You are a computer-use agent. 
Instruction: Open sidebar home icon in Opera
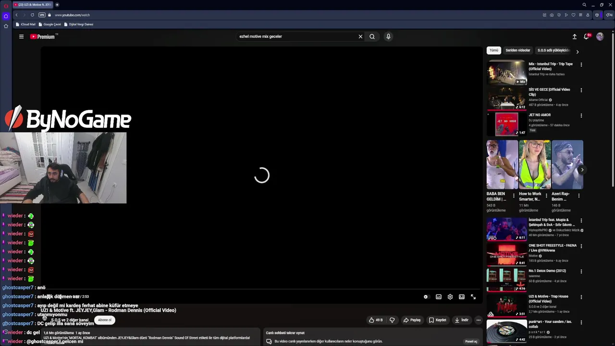click(6, 16)
